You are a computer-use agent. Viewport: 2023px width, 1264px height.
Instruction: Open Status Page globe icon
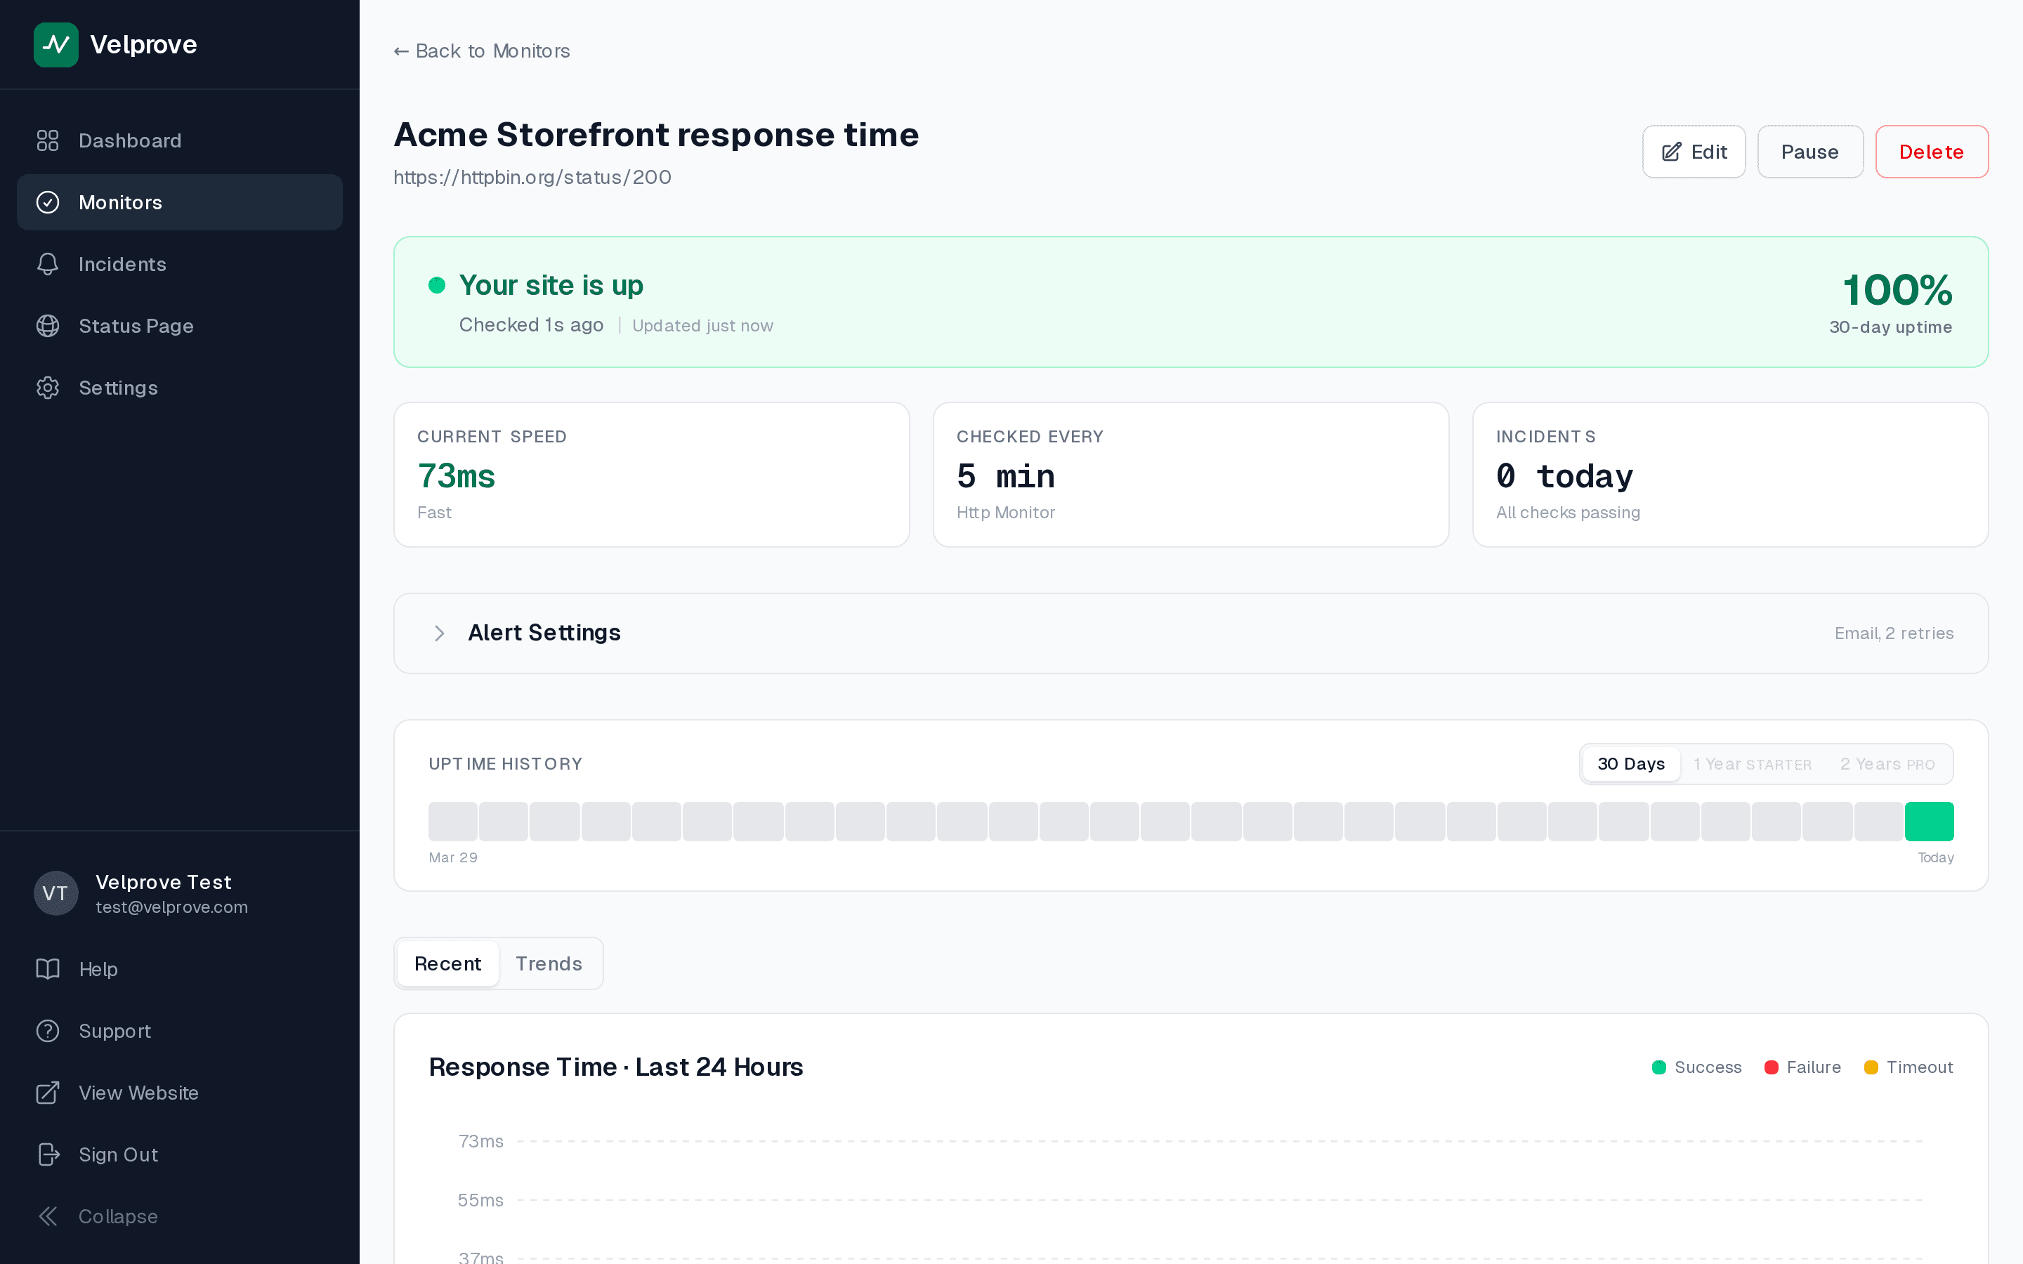pos(48,326)
